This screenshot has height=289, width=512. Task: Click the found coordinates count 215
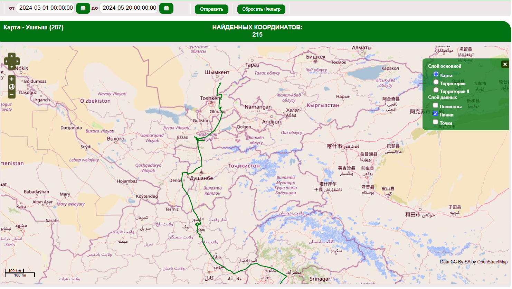[x=257, y=35]
